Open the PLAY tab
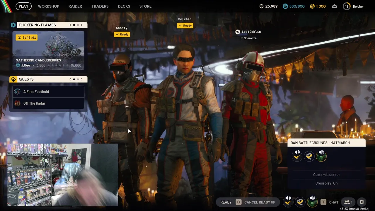 coord(23,6)
